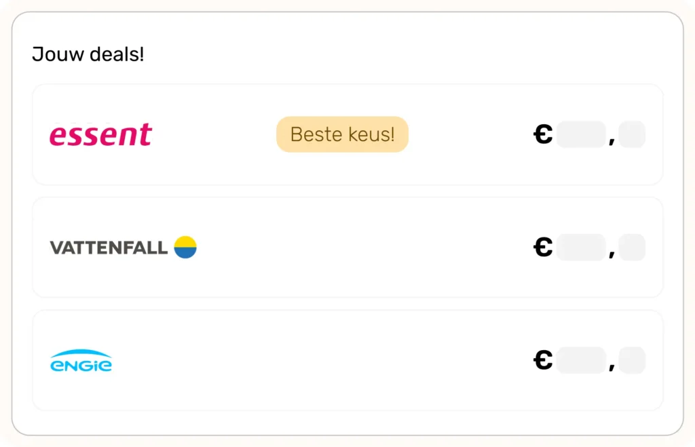This screenshot has height=447, width=695.
Task: Click the "Jouw deals!" heading
Action: (x=88, y=54)
